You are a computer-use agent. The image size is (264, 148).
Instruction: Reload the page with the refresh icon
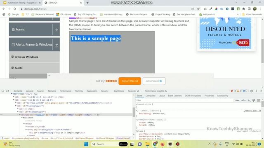click(15, 9)
